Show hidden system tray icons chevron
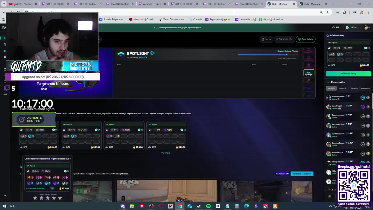 pyautogui.click(x=331, y=206)
